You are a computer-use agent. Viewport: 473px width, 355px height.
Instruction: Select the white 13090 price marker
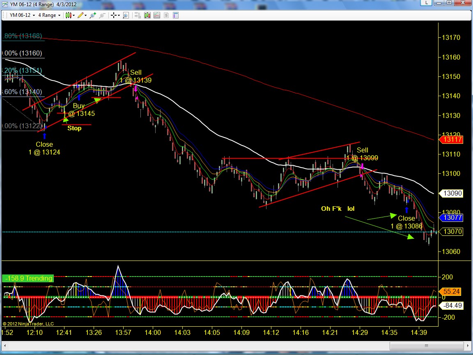point(451,193)
